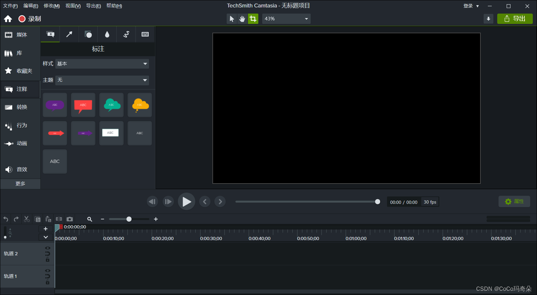Viewport: 537px width, 295px height.
Task: Switch to keystroke callouts tab
Action: pyautogui.click(x=145, y=34)
